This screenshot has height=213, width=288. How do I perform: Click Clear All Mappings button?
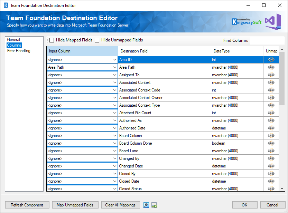coord(120,205)
